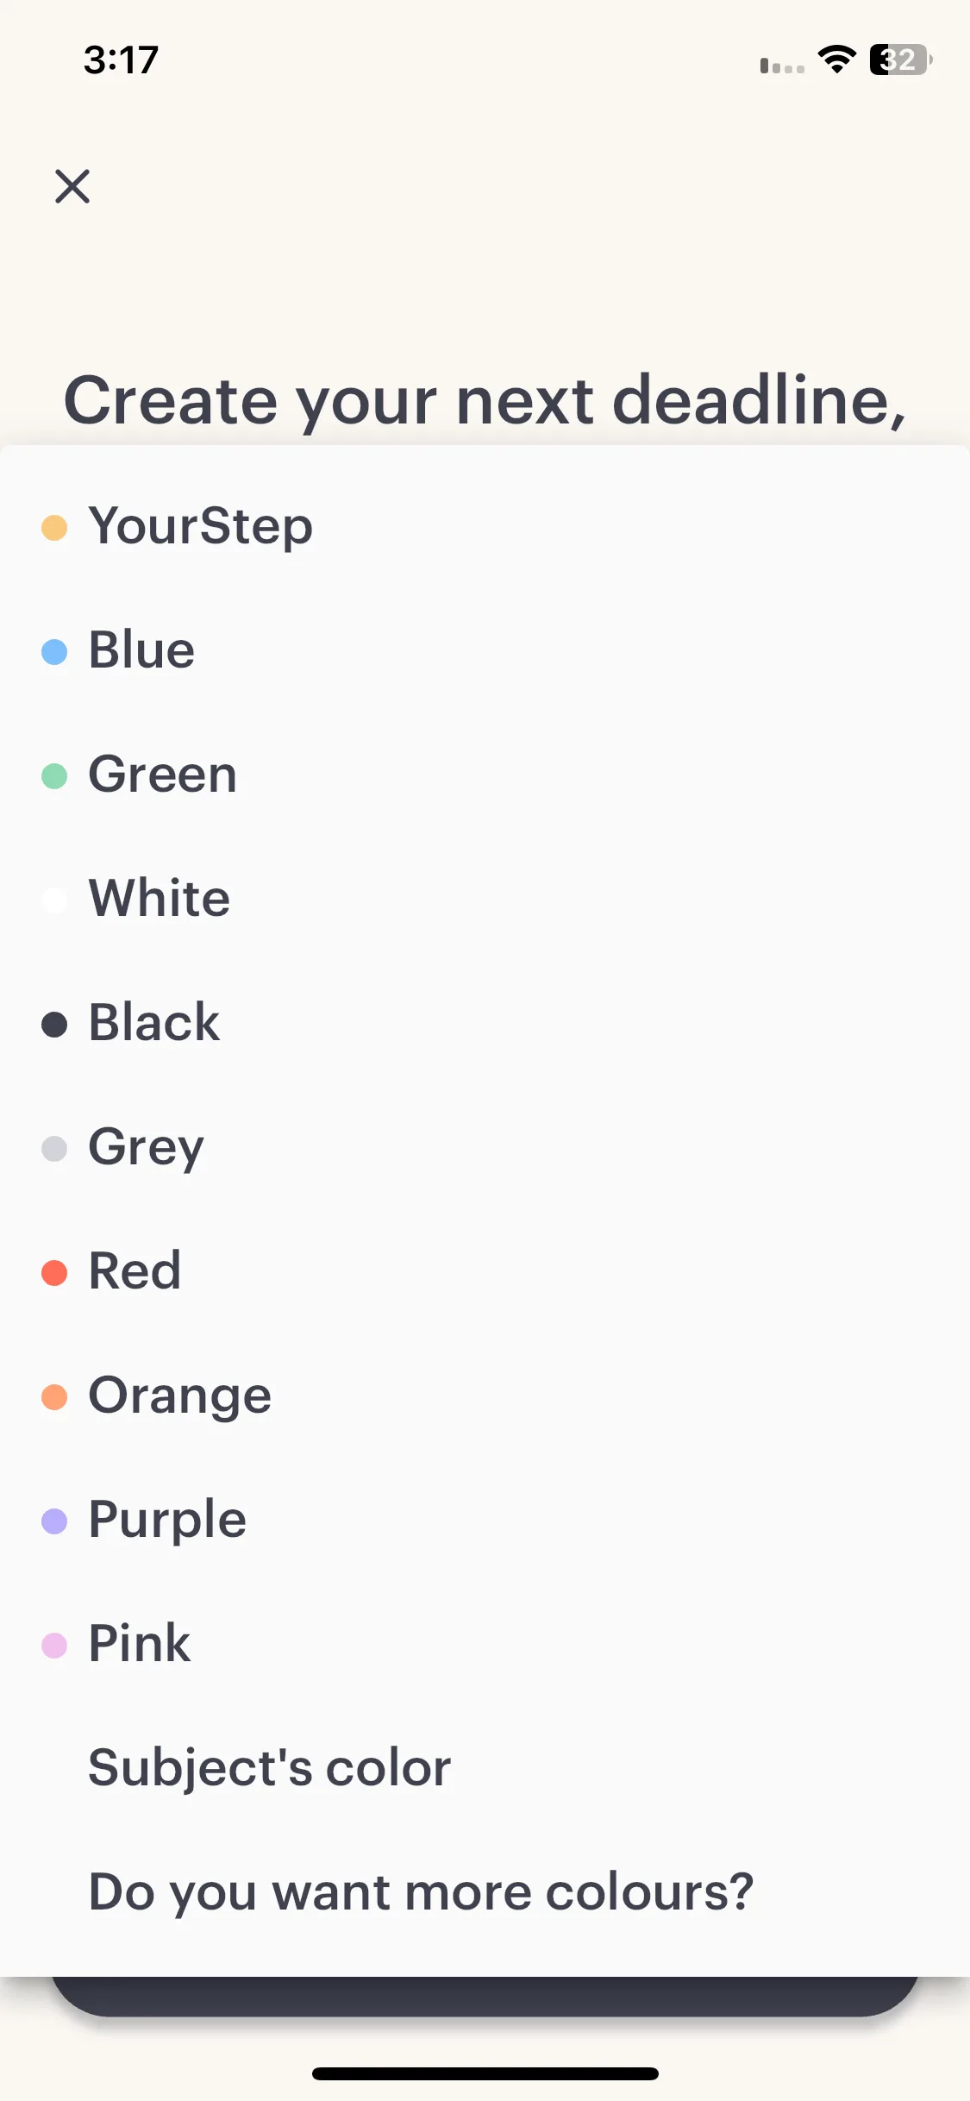Choose the Black color option
This screenshot has width=970, height=2101.
[485, 1024]
